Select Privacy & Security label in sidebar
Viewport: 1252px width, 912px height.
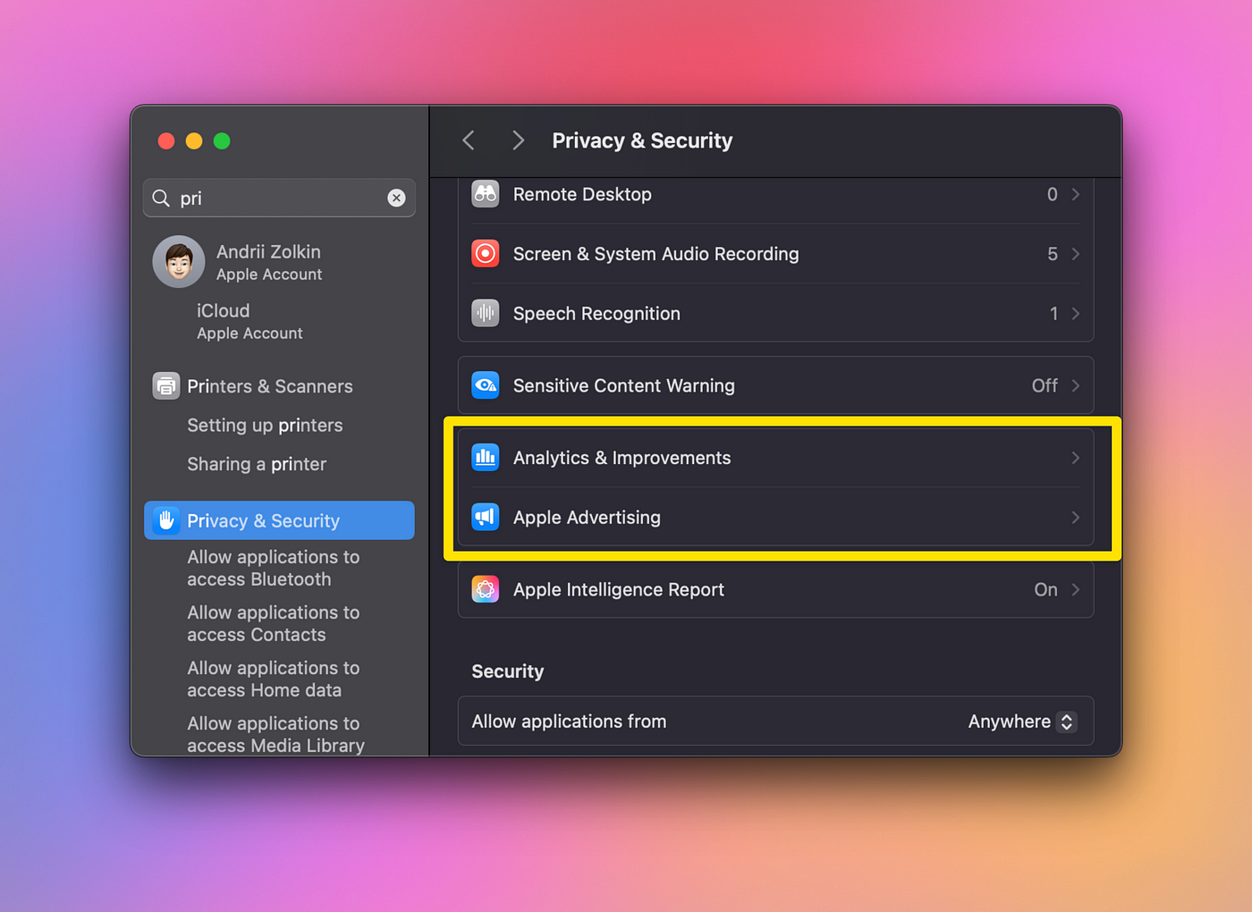(x=263, y=520)
